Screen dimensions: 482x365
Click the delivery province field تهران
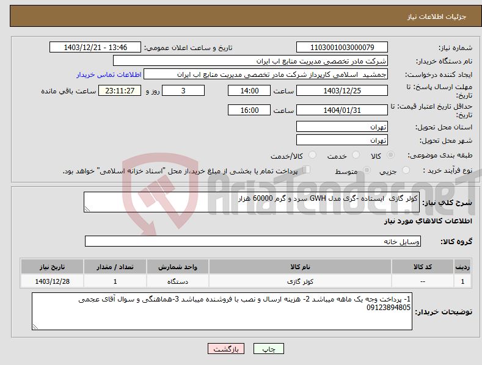click(x=342, y=126)
